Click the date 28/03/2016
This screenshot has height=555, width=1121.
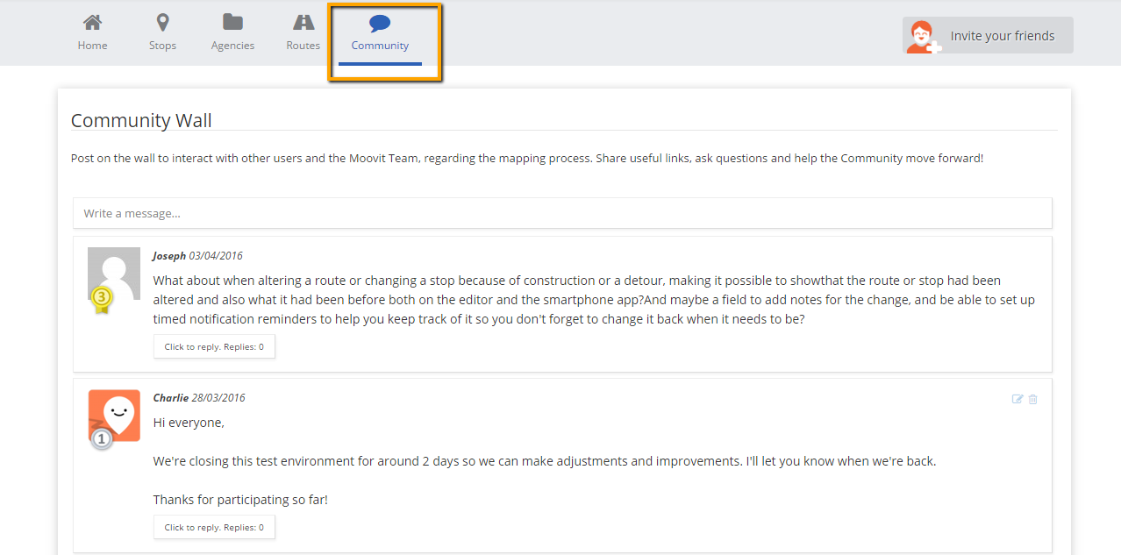[x=218, y=398]
